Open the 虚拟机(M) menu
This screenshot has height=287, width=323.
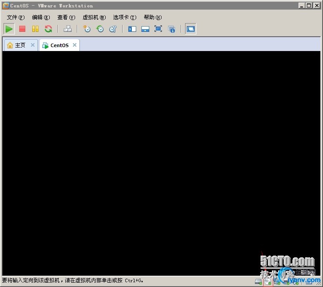(x=94, y=17)
